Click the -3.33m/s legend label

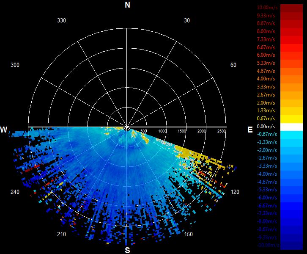point(267,166)
